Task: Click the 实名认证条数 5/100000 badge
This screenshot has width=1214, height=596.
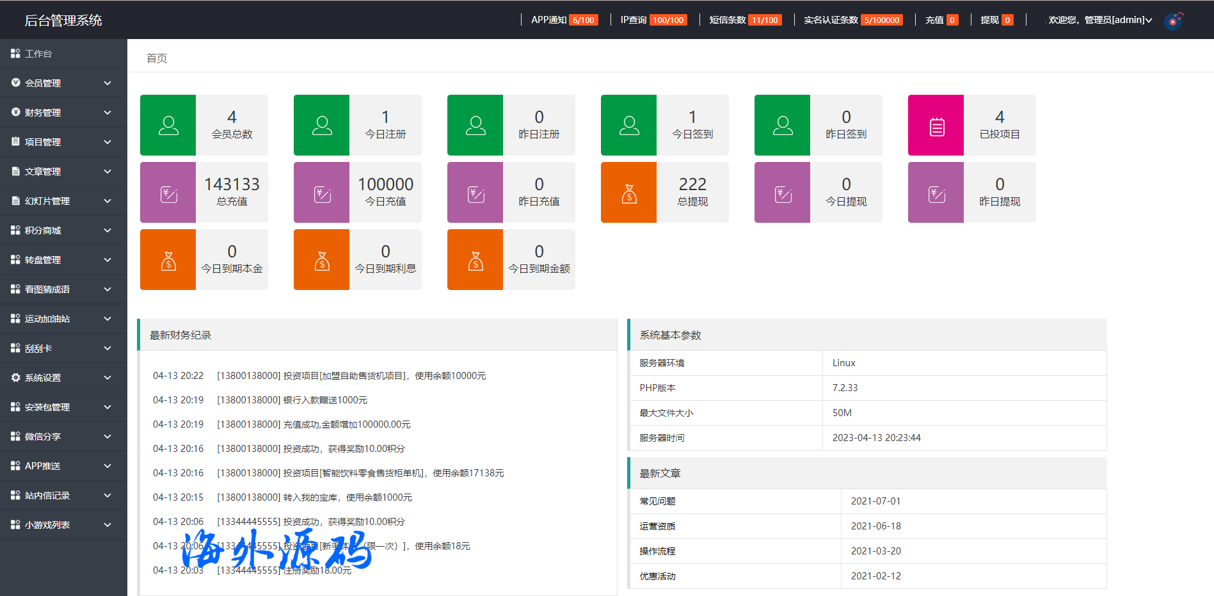Action: point(882,20)
